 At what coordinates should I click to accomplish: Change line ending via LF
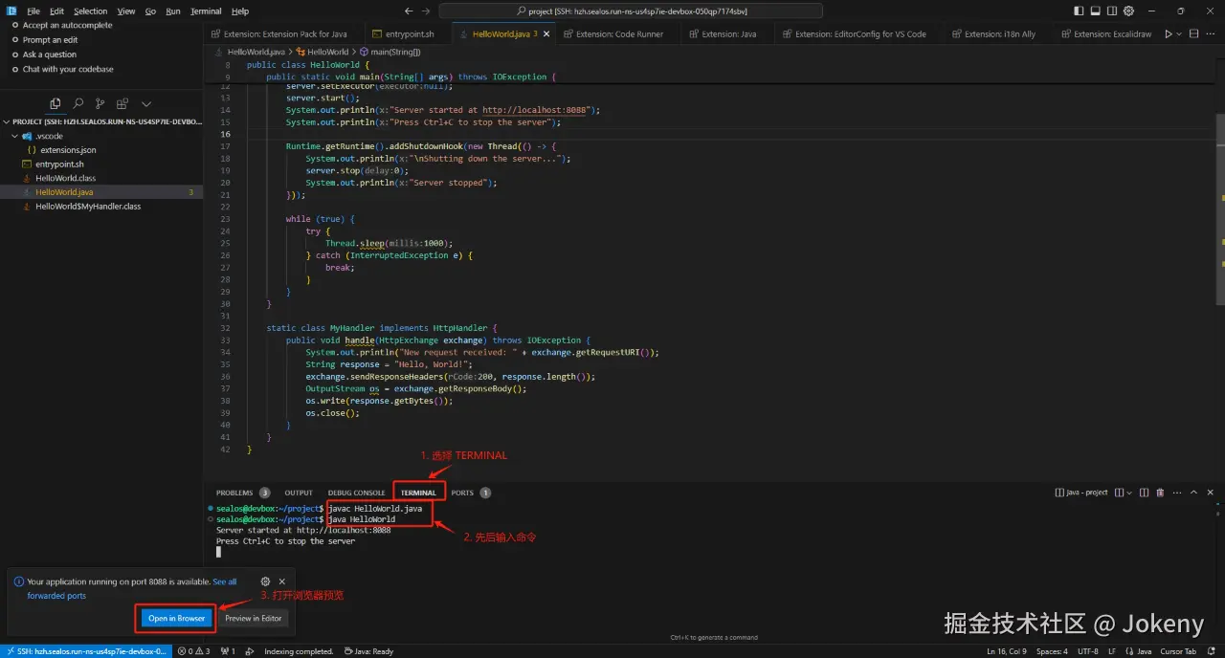(1112, 651)
